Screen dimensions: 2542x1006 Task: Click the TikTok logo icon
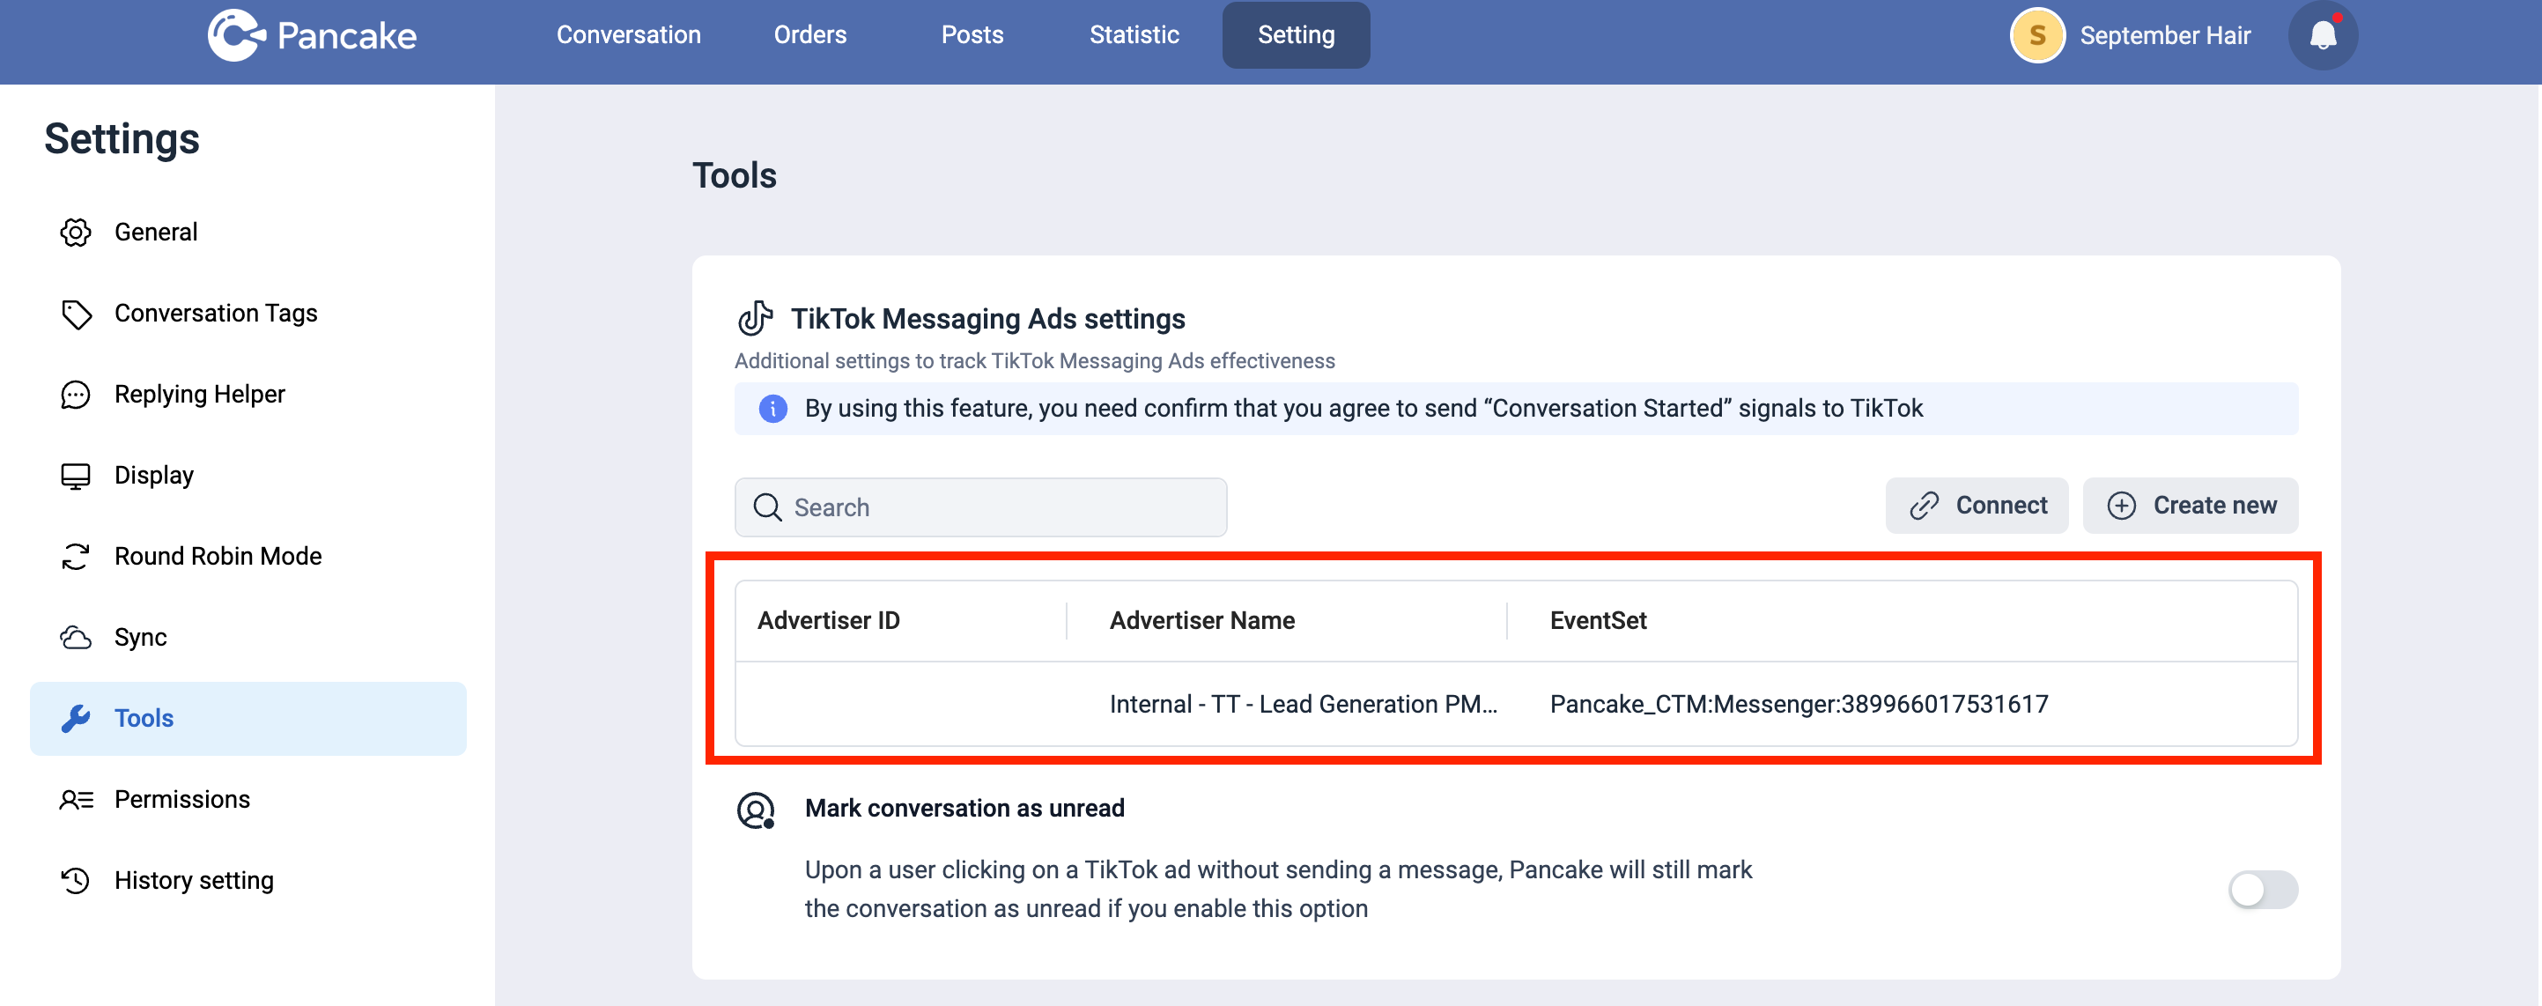tap(755, 318)
